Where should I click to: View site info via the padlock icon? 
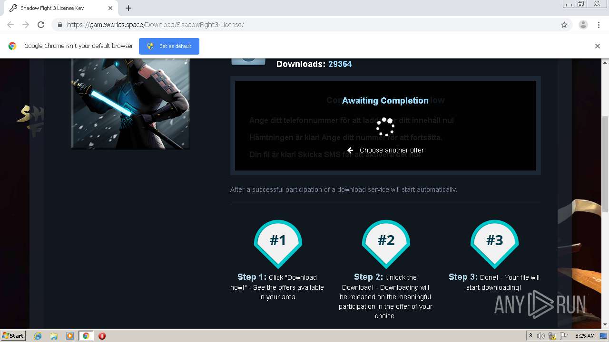[60, 25]
